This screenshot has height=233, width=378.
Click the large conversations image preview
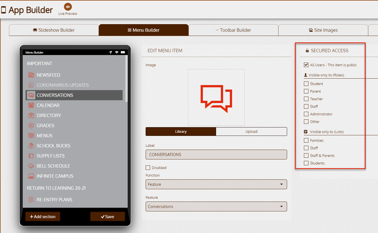[x=216, y=97]
